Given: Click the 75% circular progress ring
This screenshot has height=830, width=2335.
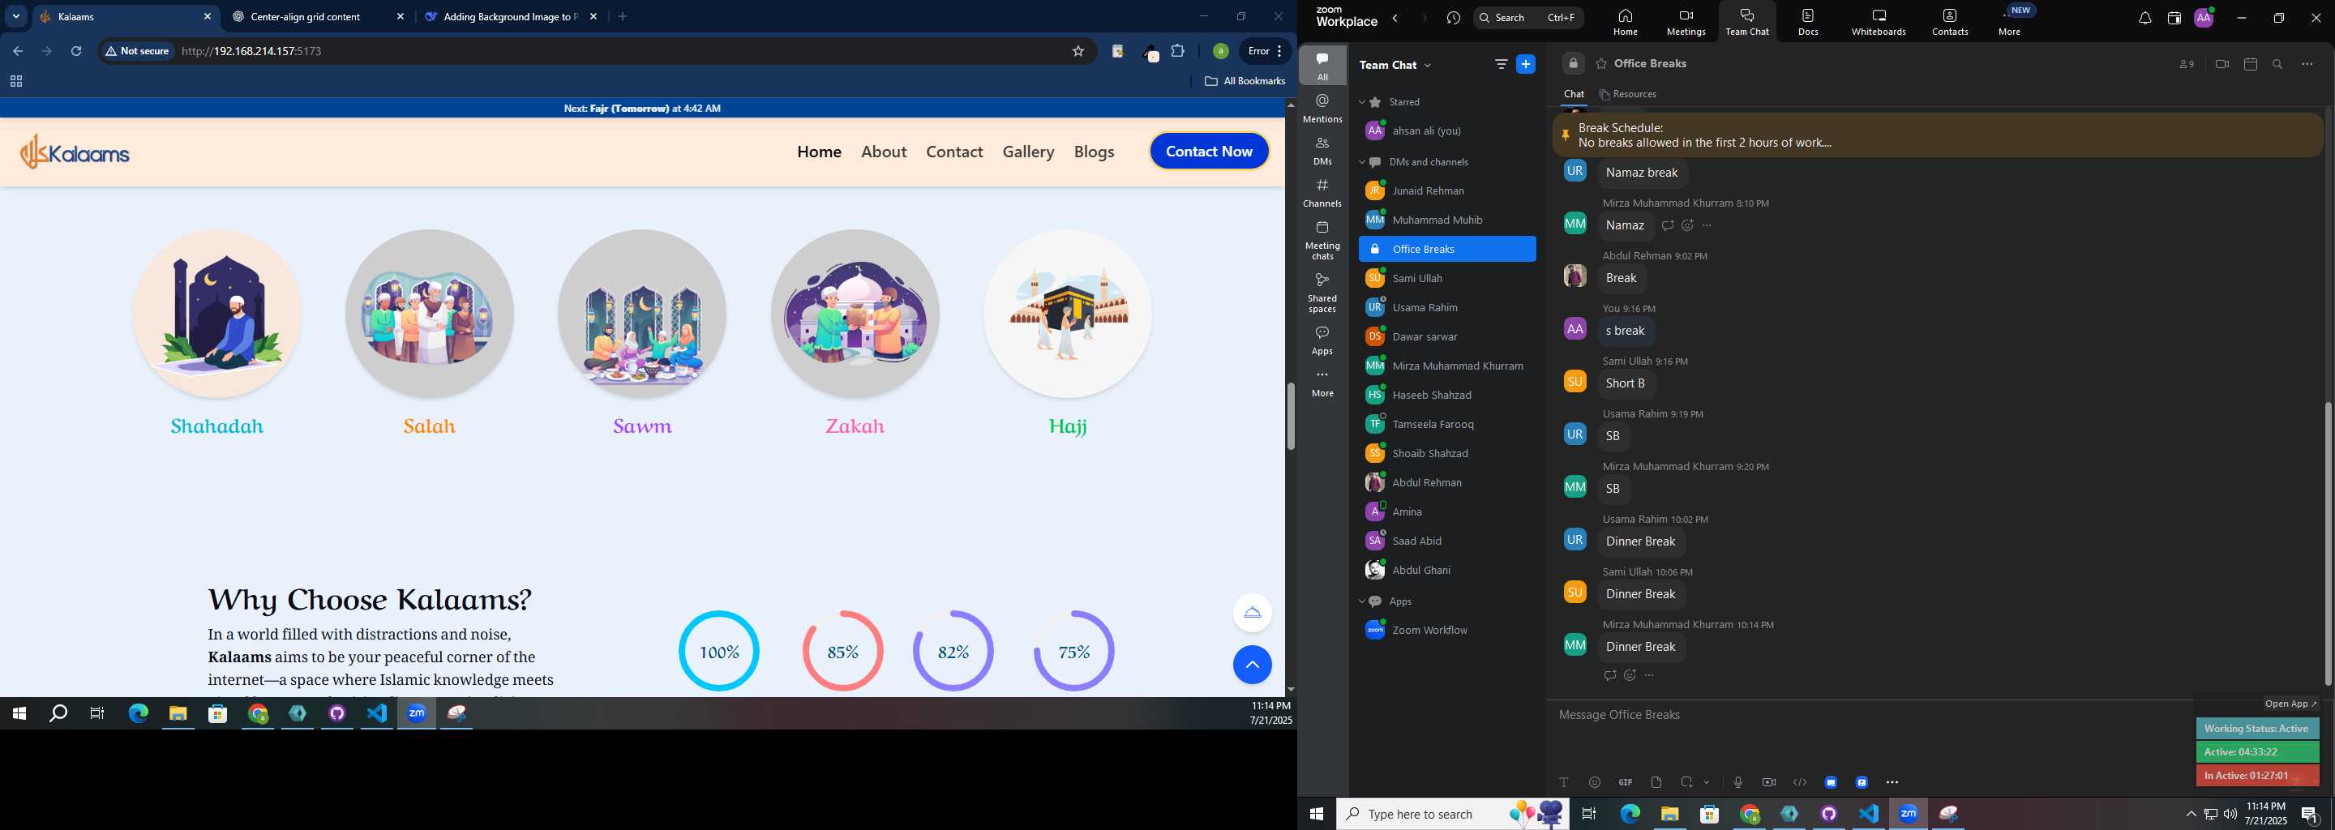Looking at the screenshot, I should [x=1074, y=652].
